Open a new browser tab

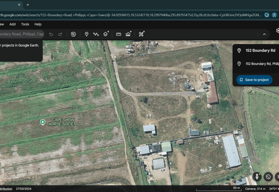point(28,5)
